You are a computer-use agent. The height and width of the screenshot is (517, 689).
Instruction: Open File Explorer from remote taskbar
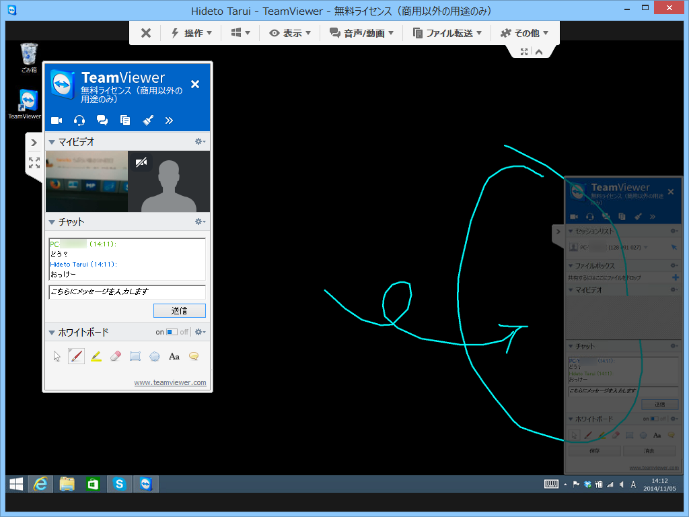tap(67, 484)
